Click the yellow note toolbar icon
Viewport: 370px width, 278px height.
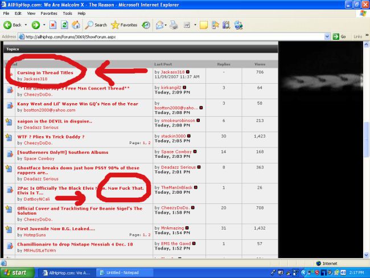(x=203, y=25)
